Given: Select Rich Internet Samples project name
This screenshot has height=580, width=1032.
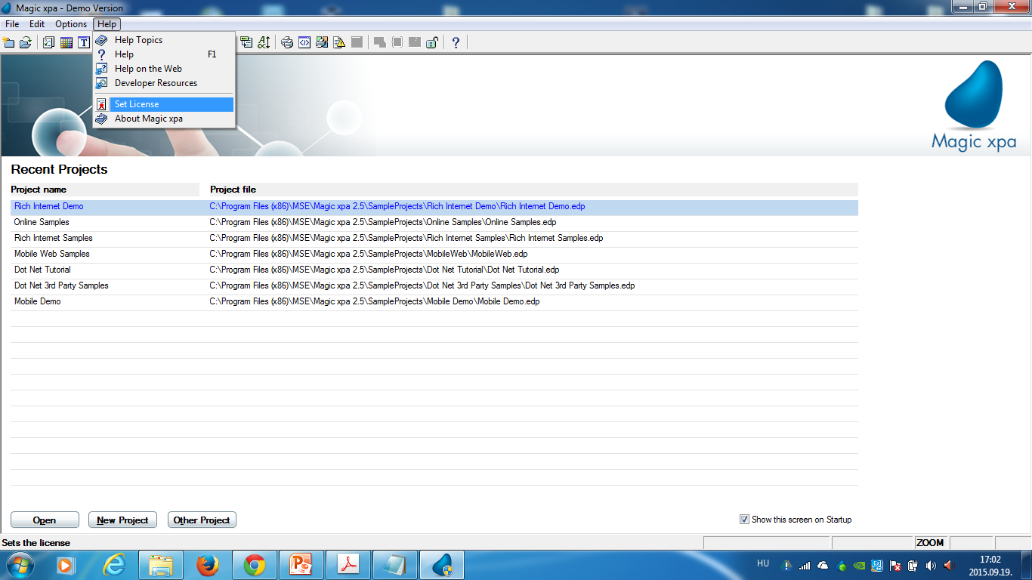Looking at the screenshot, I should coord(54,238).
